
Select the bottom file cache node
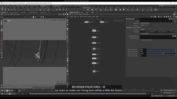(94, 71)
